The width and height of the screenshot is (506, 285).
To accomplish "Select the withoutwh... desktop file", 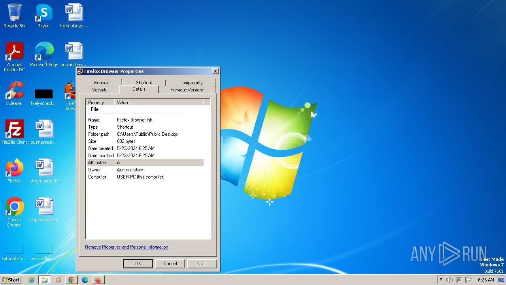I will [14, 253].
